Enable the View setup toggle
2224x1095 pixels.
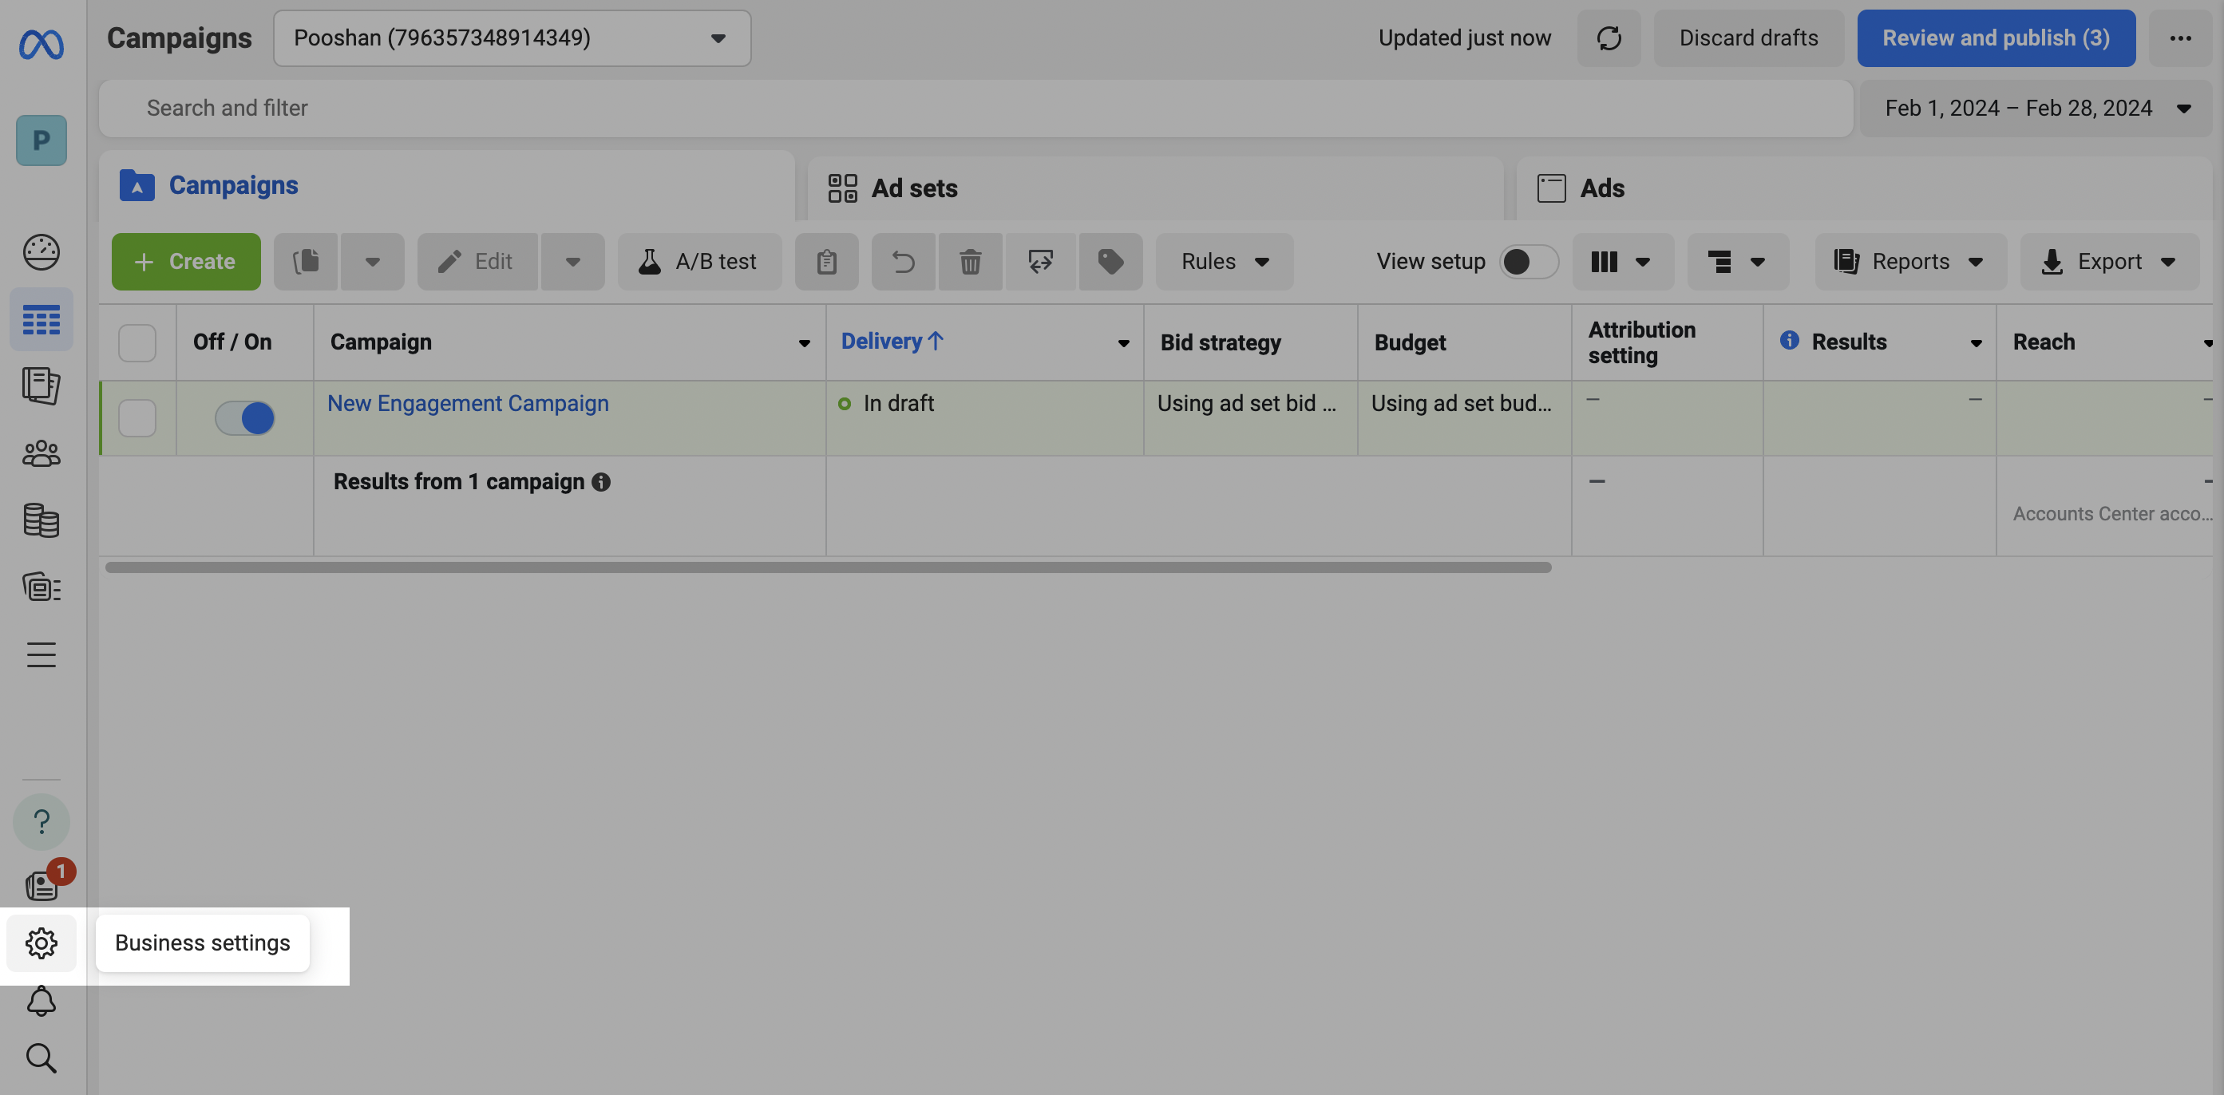[1528, 262]
